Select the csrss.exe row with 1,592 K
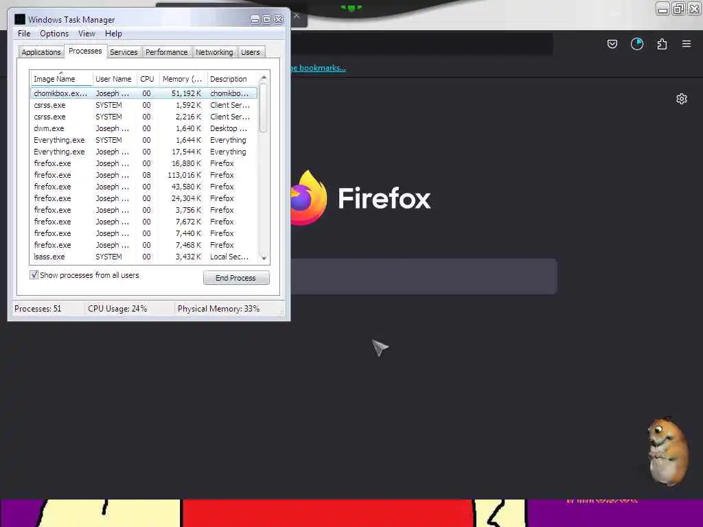The width and height of the screenshot is (703, 527). [144, 105]
